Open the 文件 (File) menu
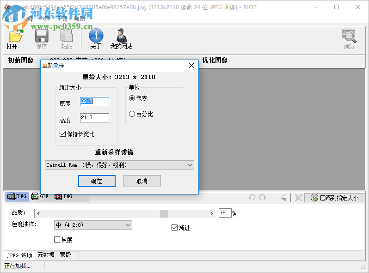Screen dimensions: 369x273 9,18
